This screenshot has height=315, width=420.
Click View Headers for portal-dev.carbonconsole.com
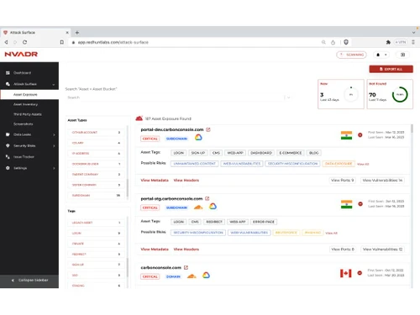[186, 180]
